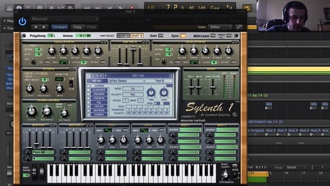
Task: Click Oscillator B2 Detune knob
Action: [x=205, y=51]
